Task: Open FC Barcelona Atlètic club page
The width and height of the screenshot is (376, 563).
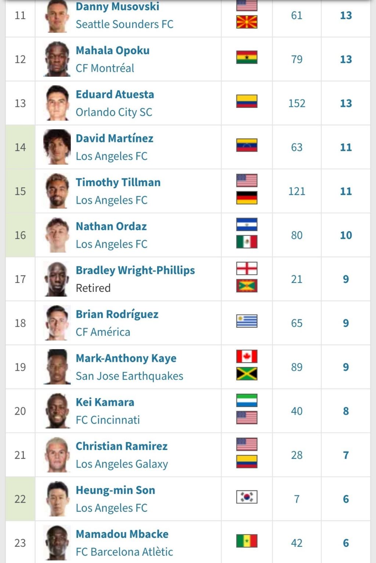Action: pos(124,552)
